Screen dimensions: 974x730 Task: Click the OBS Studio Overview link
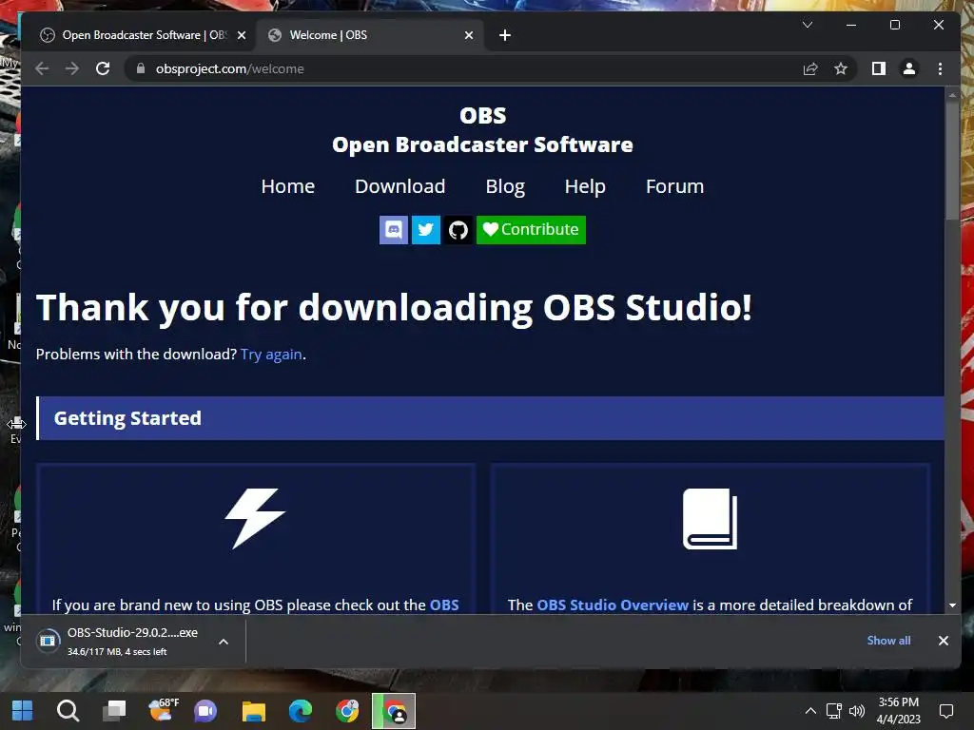click(x=612, y=605)
